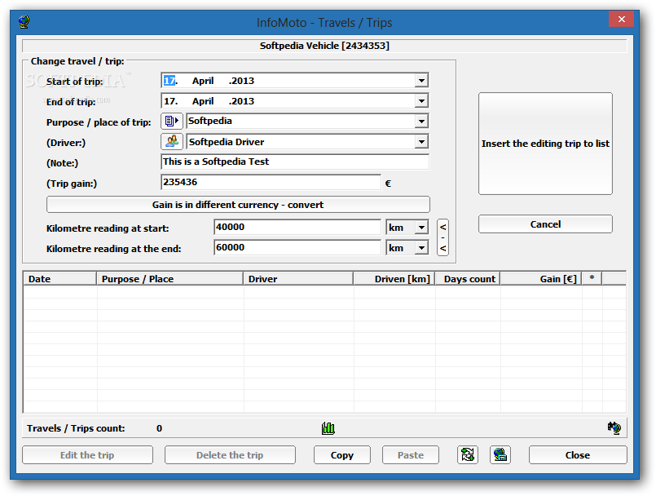Sort by the Days count column header
This screenshot has height=496, width=656.
click(468, 279)
